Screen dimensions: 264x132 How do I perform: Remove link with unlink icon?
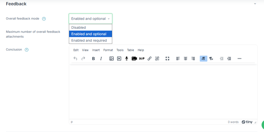157,58
